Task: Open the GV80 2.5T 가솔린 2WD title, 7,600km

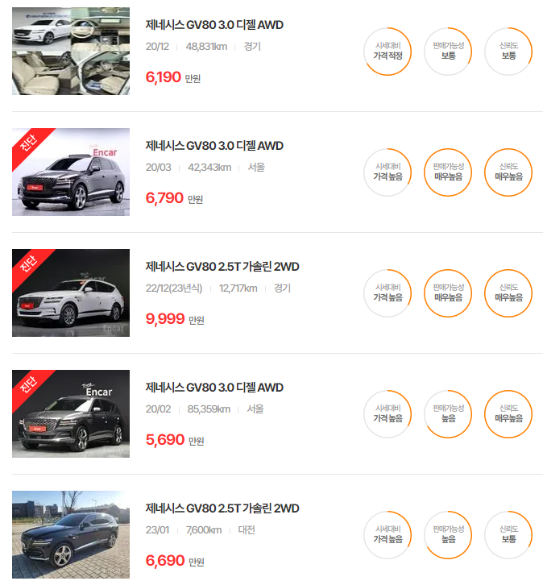Action: coord(222,508)
